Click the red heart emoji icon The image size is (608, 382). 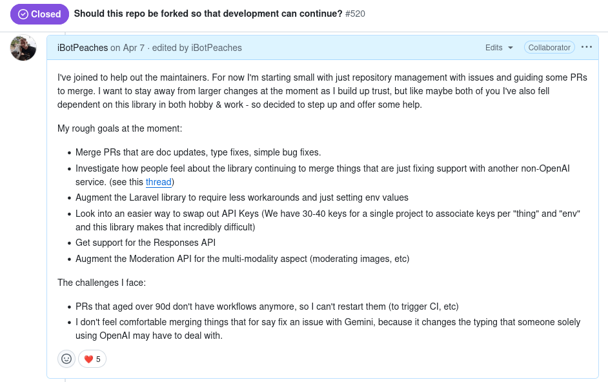coord(88,359)
